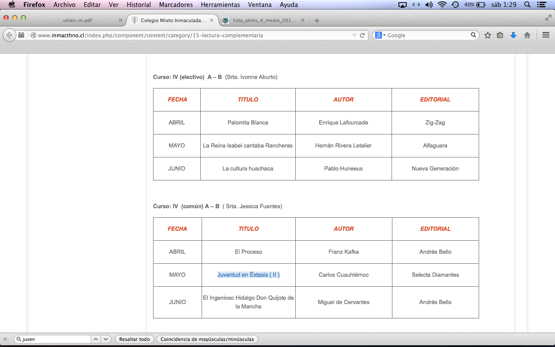Open Notification Center list icon
This screenshot has width=555, height=347.
coord(542,5)
